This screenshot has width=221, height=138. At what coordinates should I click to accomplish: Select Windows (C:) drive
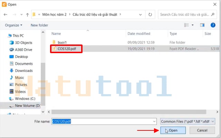click(25, 99)
